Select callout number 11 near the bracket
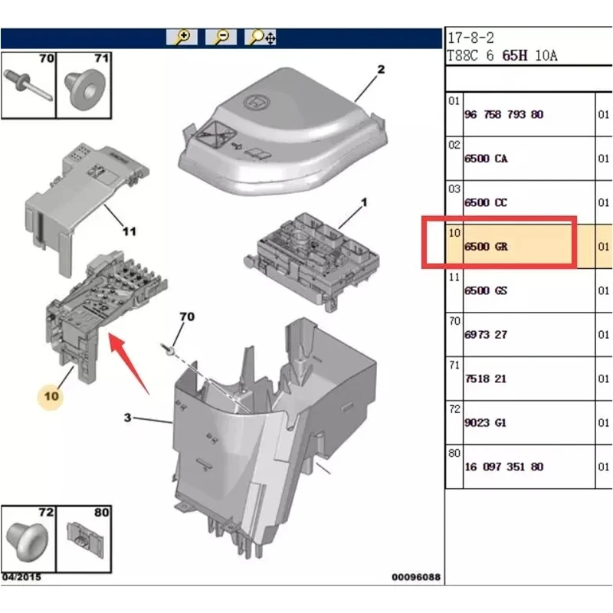 (x=129, y=231)
